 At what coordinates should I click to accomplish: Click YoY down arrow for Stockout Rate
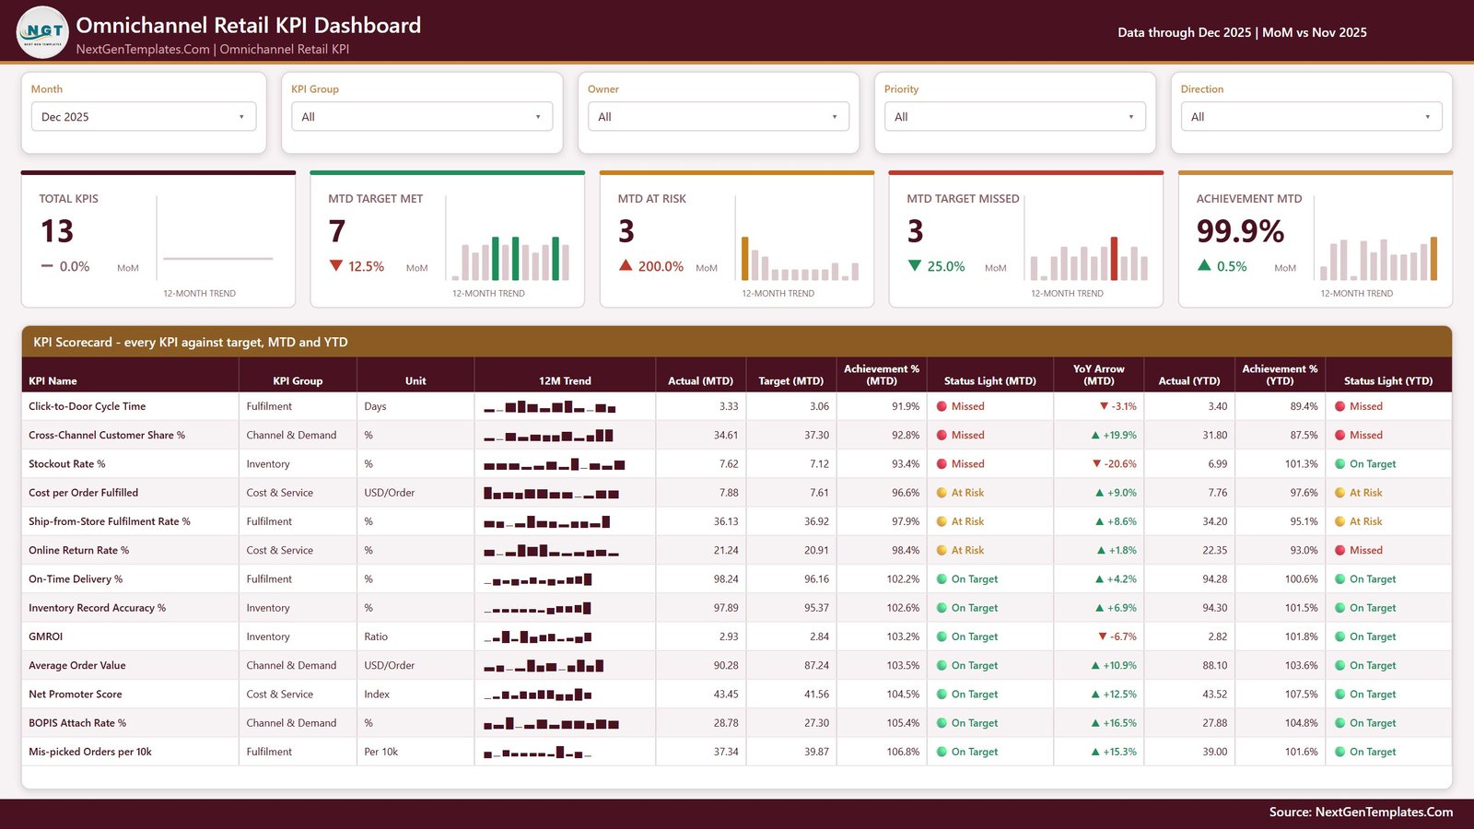coord(1096,463)
